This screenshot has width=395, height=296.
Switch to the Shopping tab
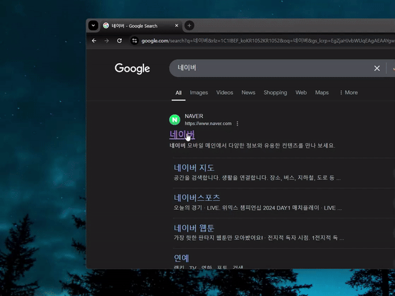pos(275,93)
